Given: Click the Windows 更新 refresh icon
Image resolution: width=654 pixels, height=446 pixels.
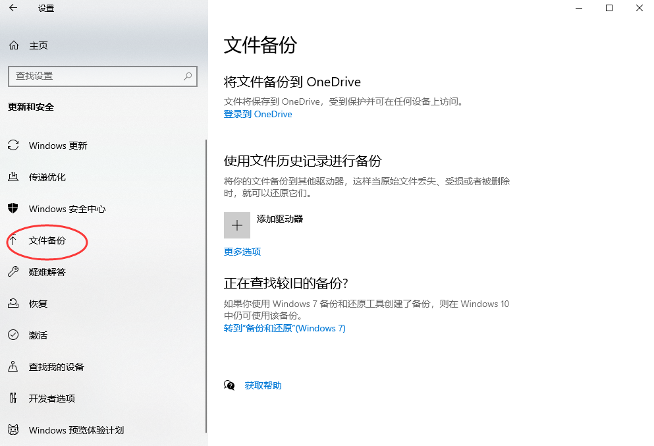Looking at the screenshot, I should pyautogui.click(x=13, y=146).
